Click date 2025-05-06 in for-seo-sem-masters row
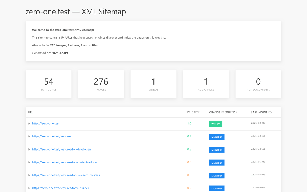Image resolution: width=307 pixels, height=192 pixels. [258, 175]
